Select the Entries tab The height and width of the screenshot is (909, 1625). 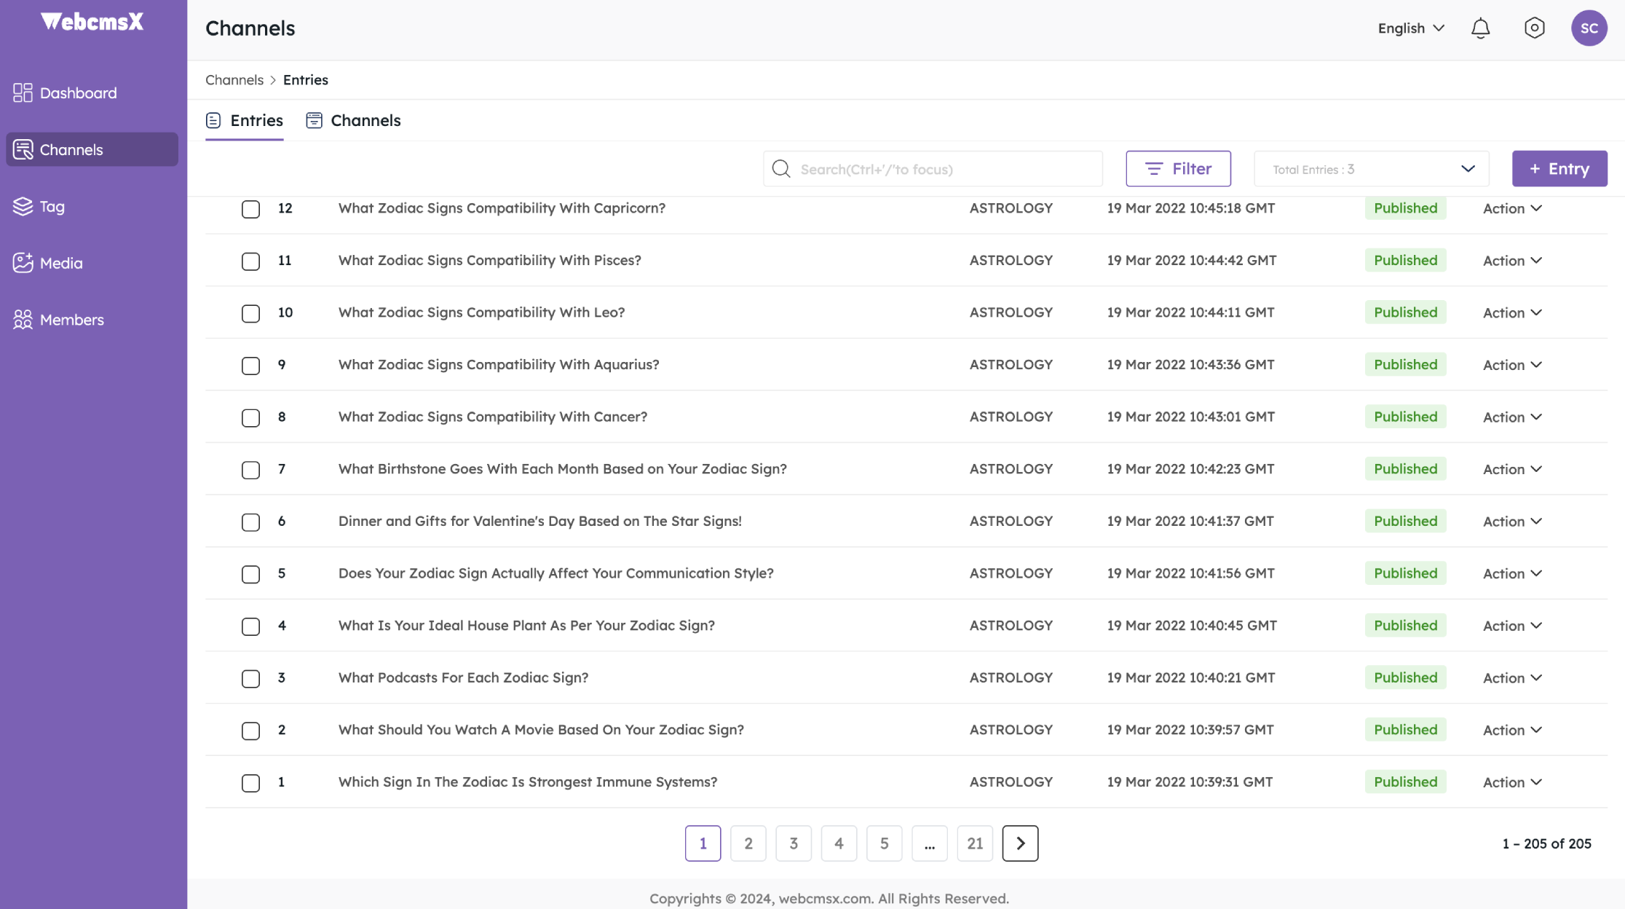pos(245,121)
